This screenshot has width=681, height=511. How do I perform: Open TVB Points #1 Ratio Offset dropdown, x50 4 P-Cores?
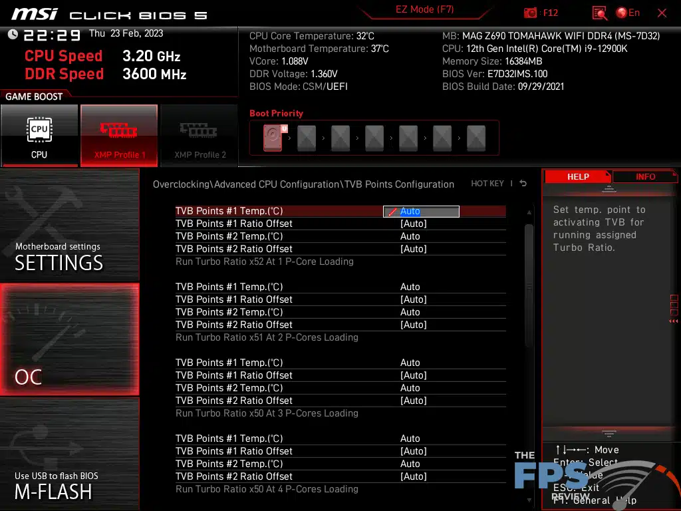coord(414,451)
